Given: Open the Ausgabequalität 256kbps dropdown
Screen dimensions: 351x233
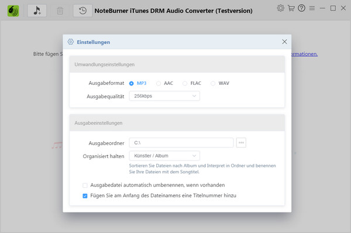Looking at the screenshot, I should 164,96.
